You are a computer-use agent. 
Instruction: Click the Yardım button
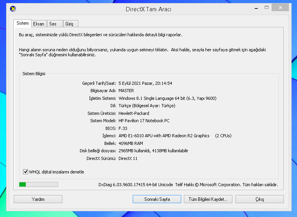[x=38, y=199]
